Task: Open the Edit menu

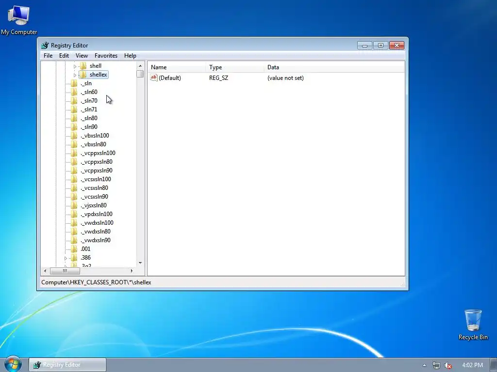Action: (64, 56)
